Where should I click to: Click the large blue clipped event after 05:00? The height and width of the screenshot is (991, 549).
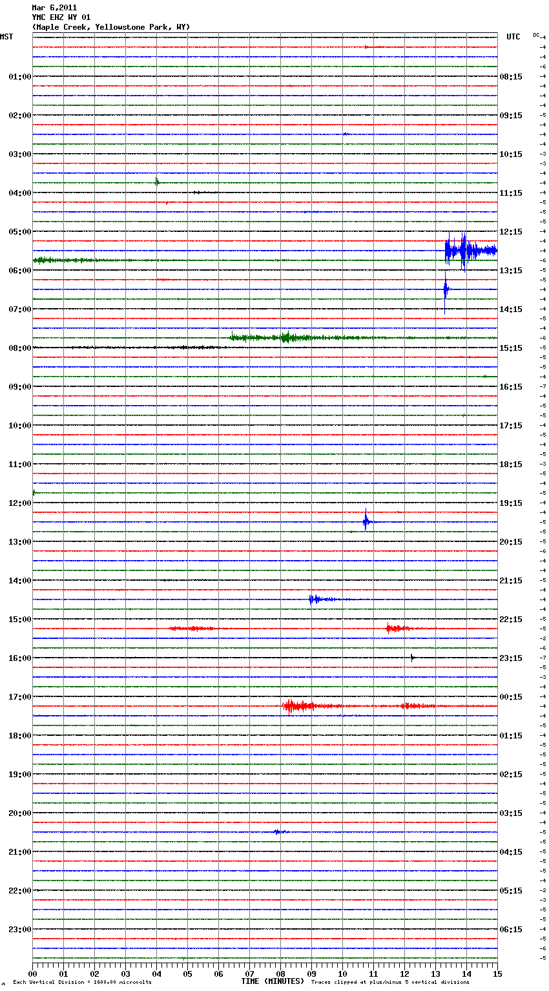470,251
